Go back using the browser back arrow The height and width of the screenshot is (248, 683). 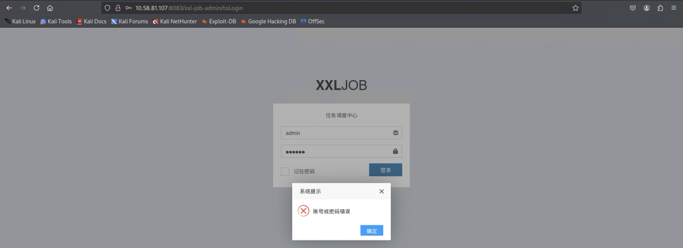[9, 8]
